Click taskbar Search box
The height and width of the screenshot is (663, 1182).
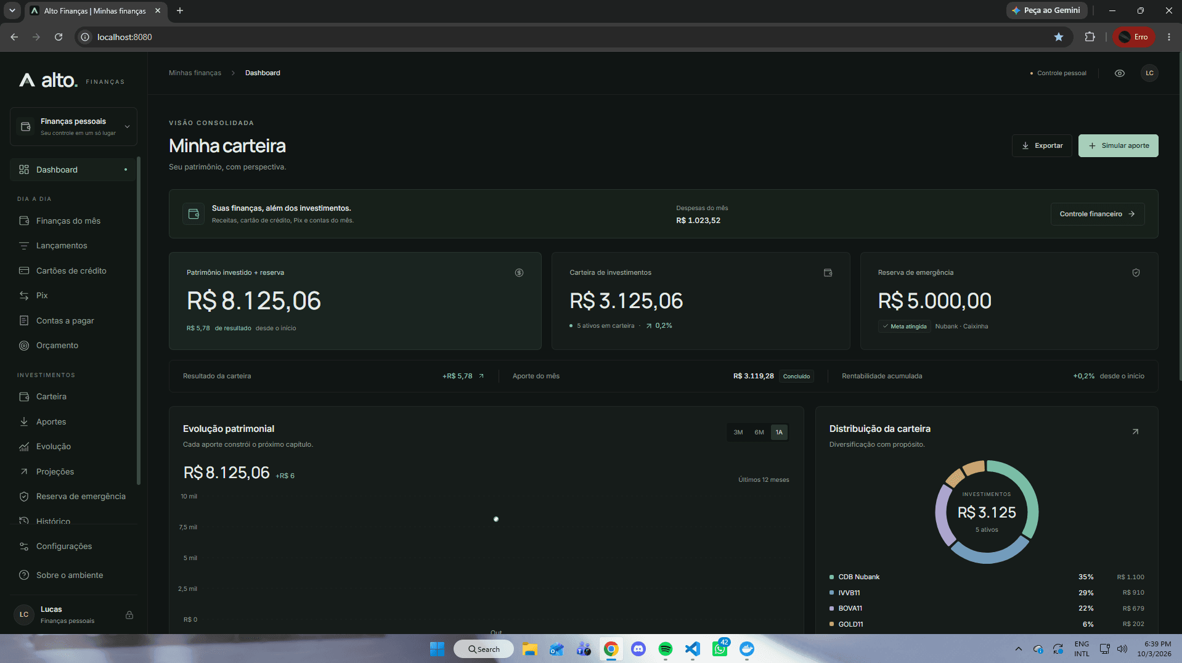[484, 649]
